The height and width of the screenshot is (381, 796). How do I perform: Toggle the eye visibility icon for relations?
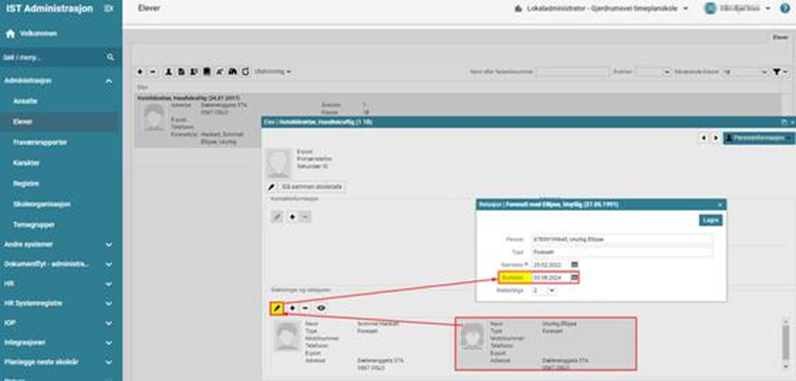tap(321, 308)
